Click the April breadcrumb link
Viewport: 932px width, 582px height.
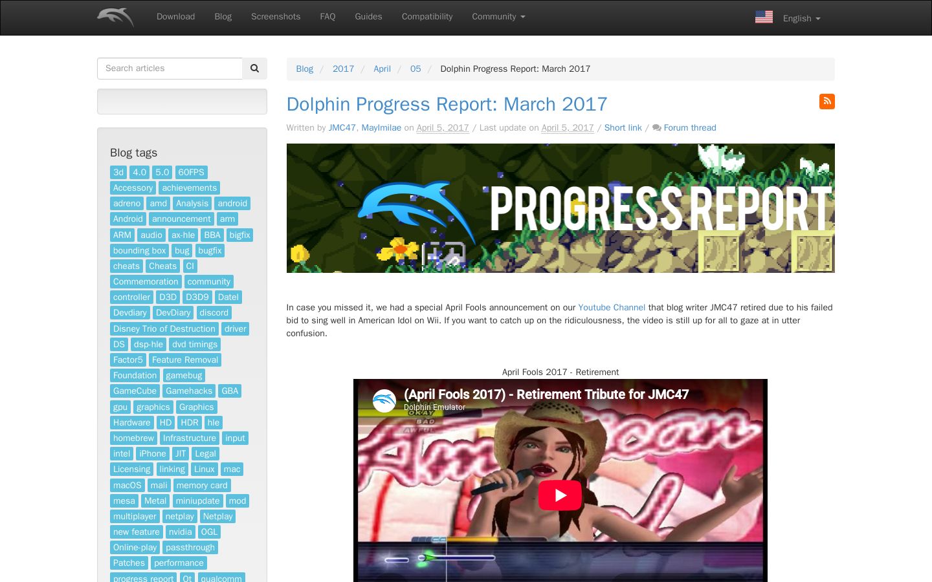pos(382,69)
